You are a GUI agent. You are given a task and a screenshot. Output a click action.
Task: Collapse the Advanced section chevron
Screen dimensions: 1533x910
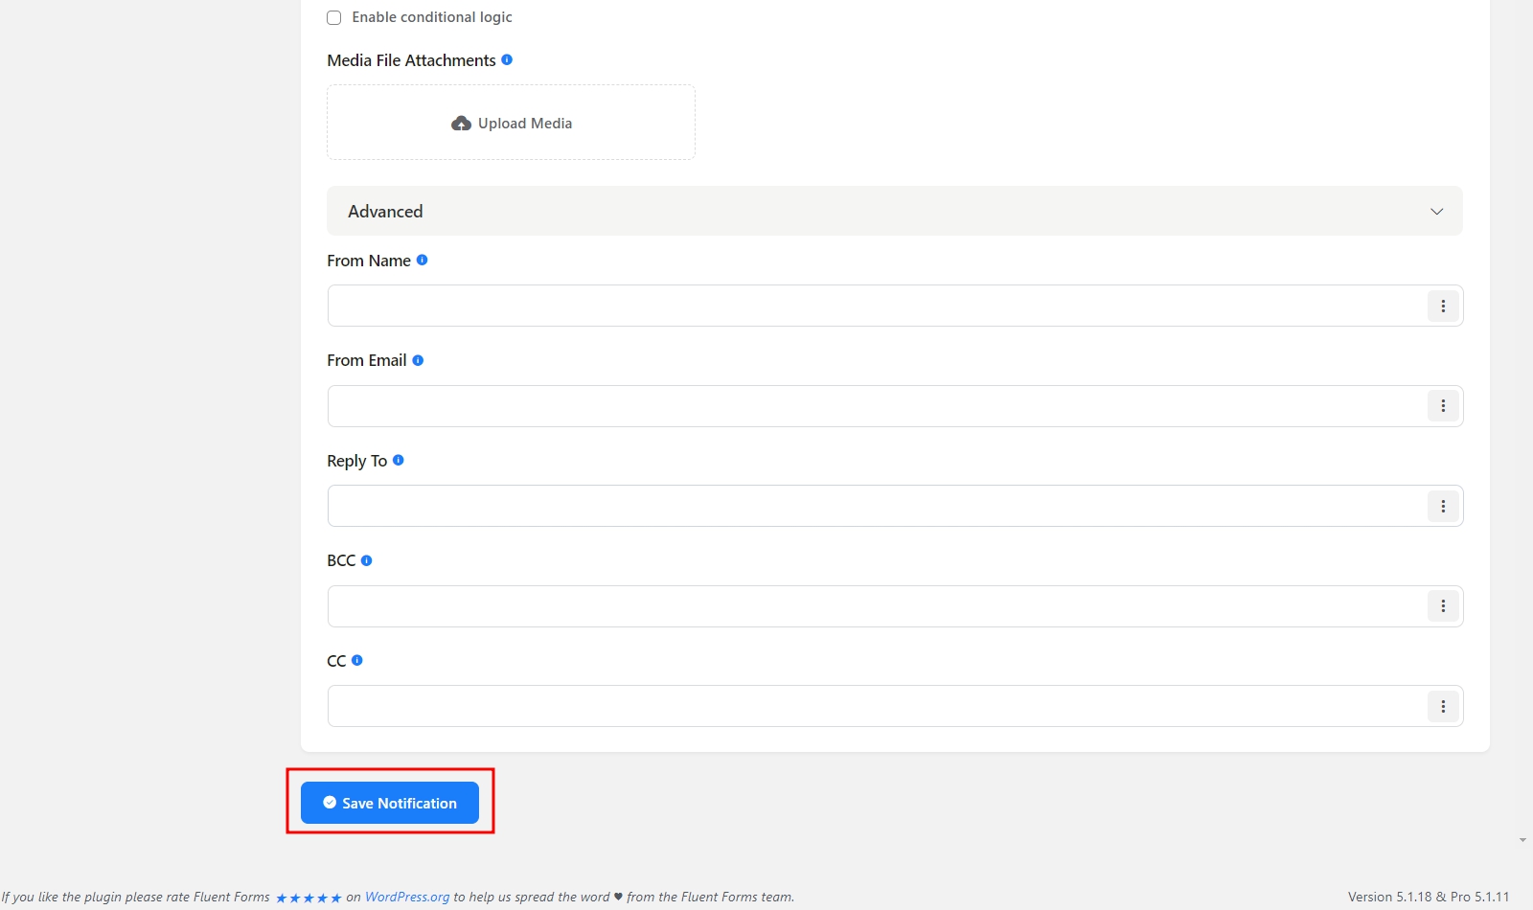point(1436,211)
